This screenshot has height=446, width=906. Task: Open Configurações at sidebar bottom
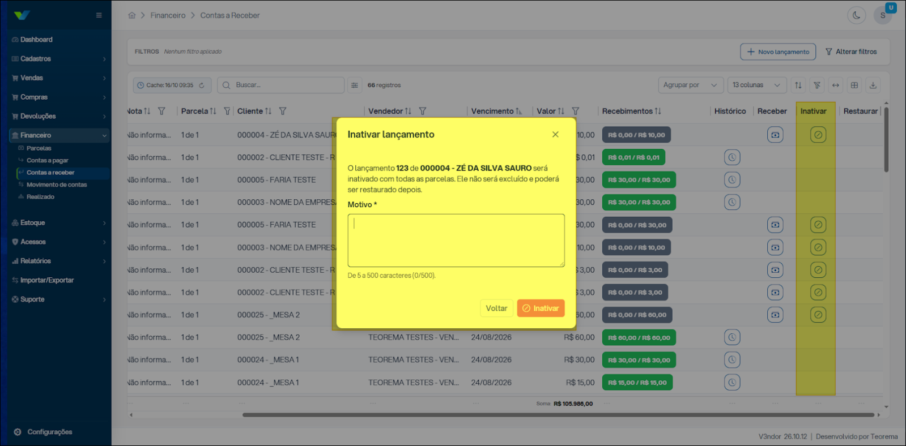(50, 432)
